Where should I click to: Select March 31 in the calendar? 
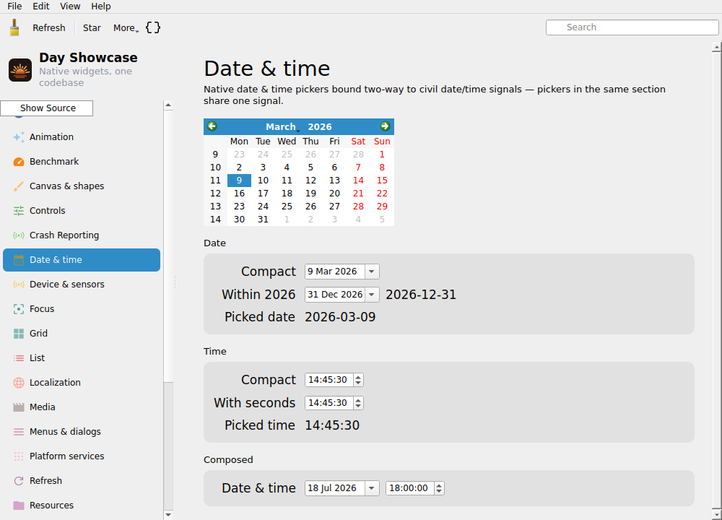click(263, 220)
